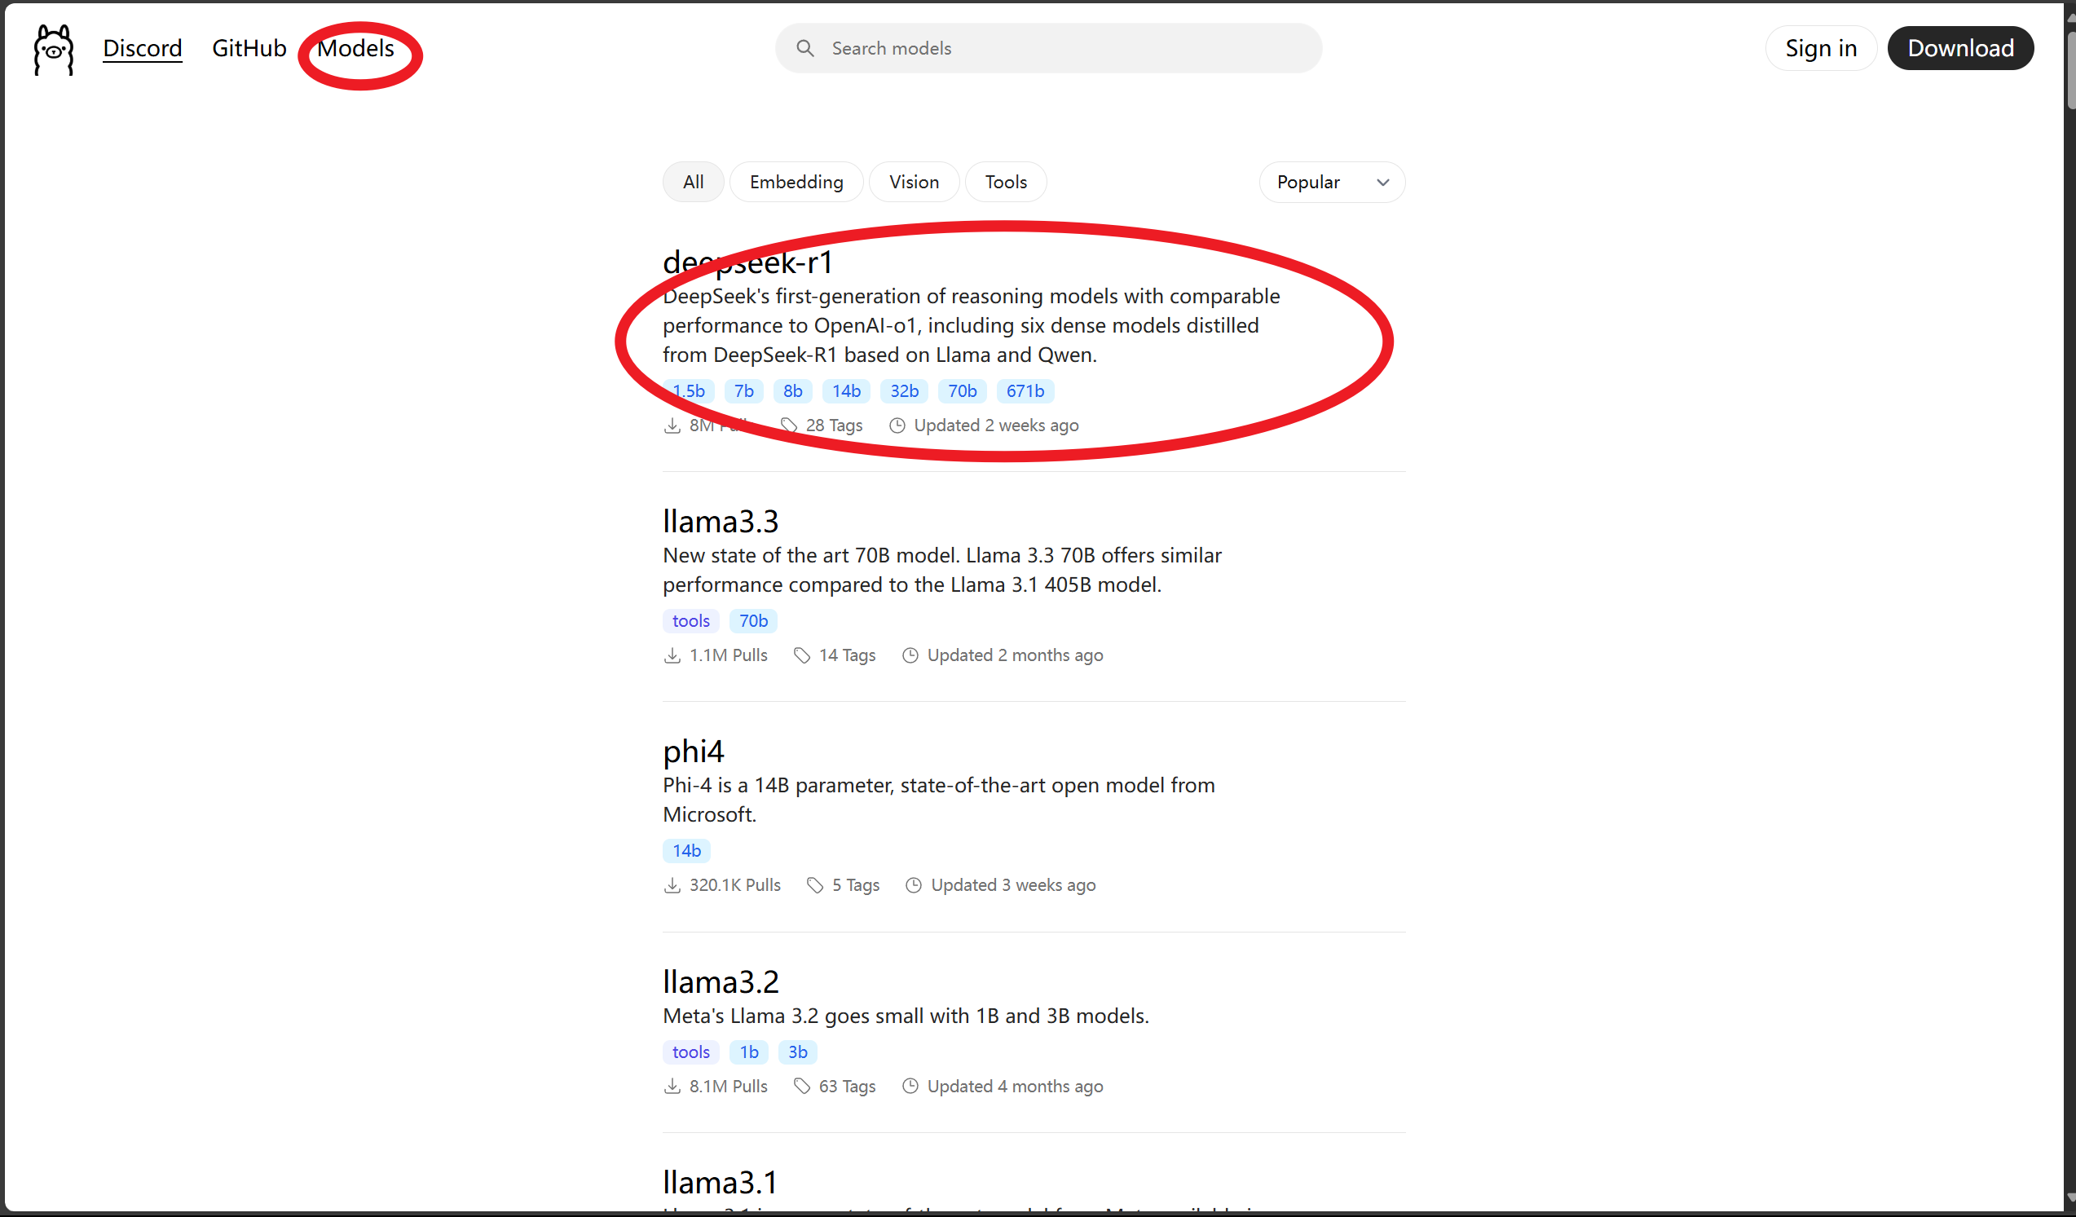
Task: Open the Popular sort dropdown
Action: [1330, 182]
